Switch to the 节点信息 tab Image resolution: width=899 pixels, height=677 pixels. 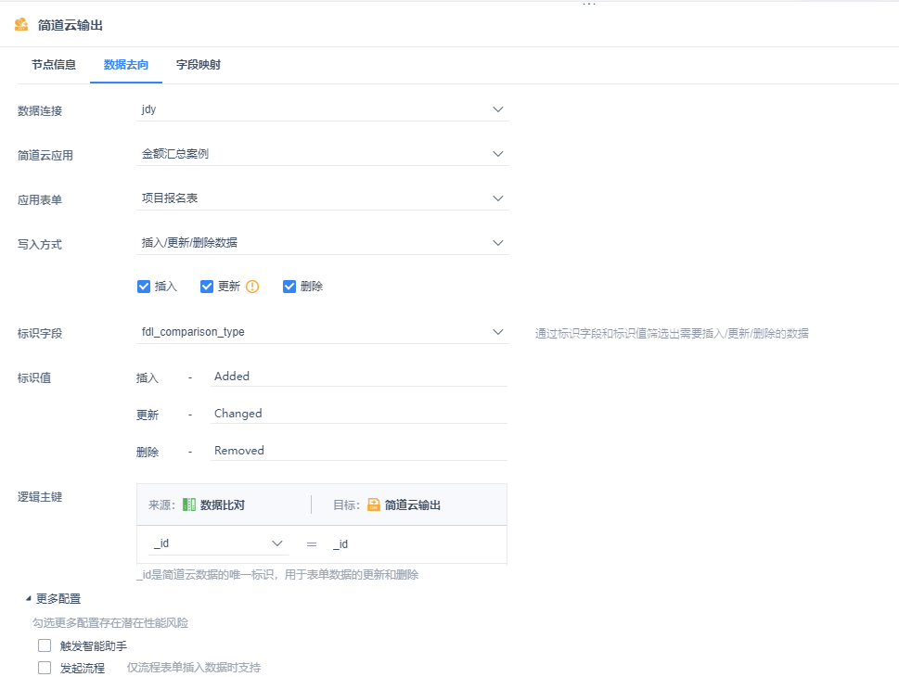click(54, 65)
